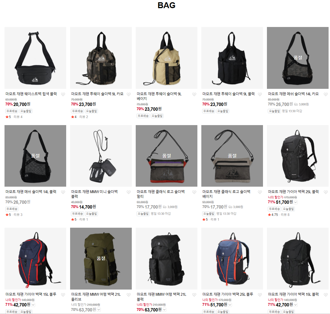The height and width of the screenshot is (314, 330).
Task: Toggle favorite on 가이아 백팩 25L 블루
Action: [260, 295]
